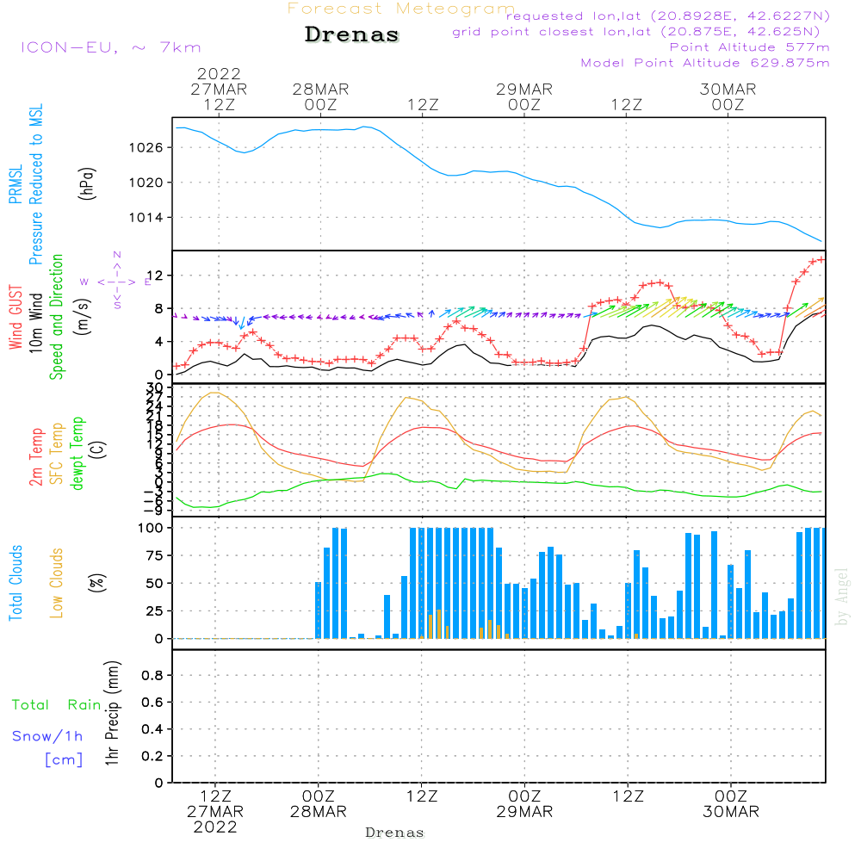
Task: Click the Forecast Meteogram heading
Action: click(x=400, y=9)
